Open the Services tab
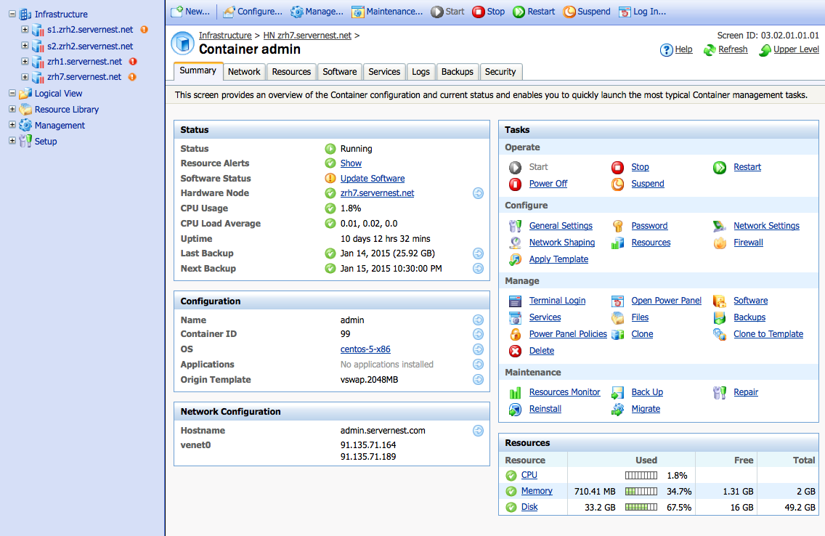Viewport: 825px width, 536px height. point(384,71)
